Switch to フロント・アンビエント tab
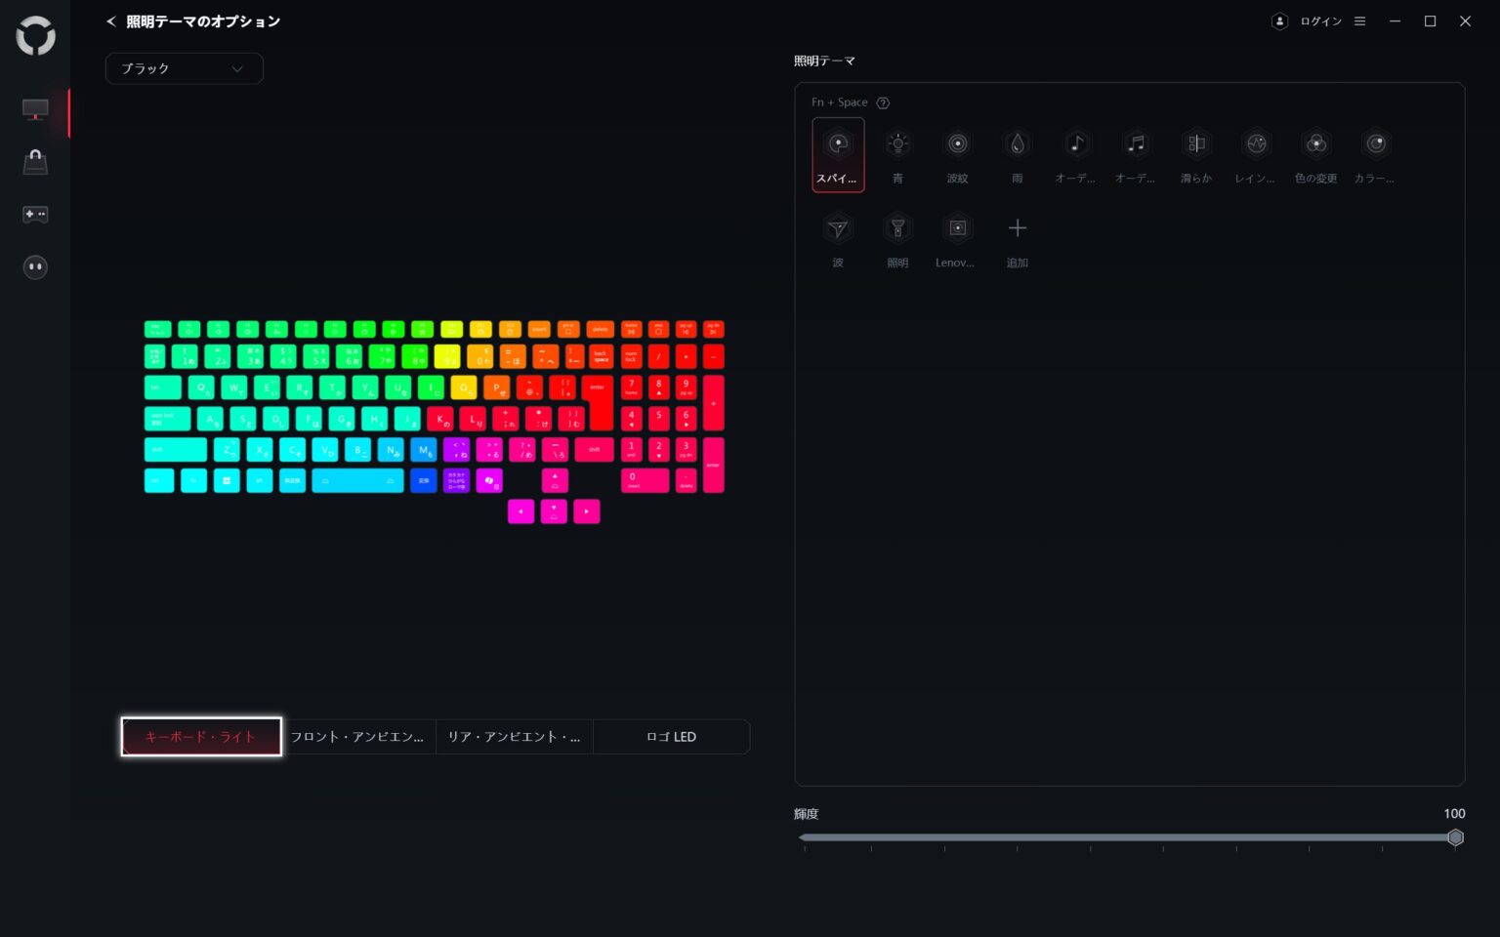Screen dimensions: 1500x937 tap(357, 737)
